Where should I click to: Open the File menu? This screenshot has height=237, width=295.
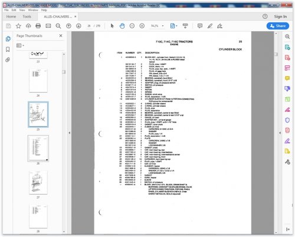click(x=6, y=10)
